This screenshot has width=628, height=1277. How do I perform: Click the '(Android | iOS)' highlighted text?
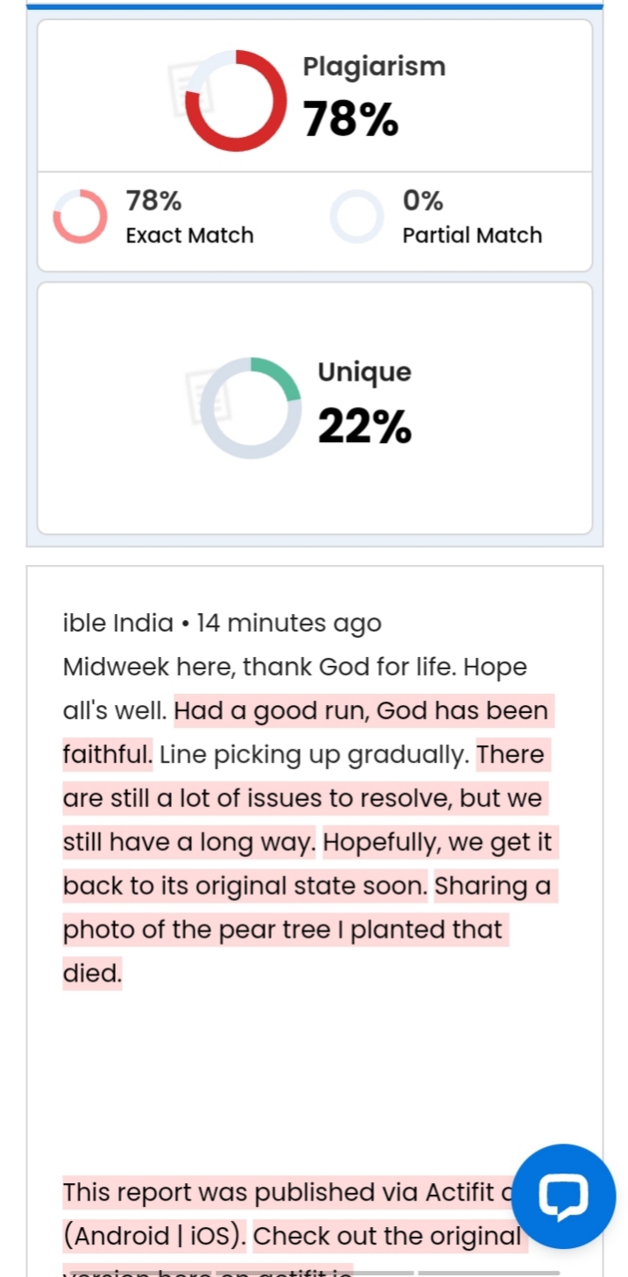pyautogui.click(x=155, y=1237)
